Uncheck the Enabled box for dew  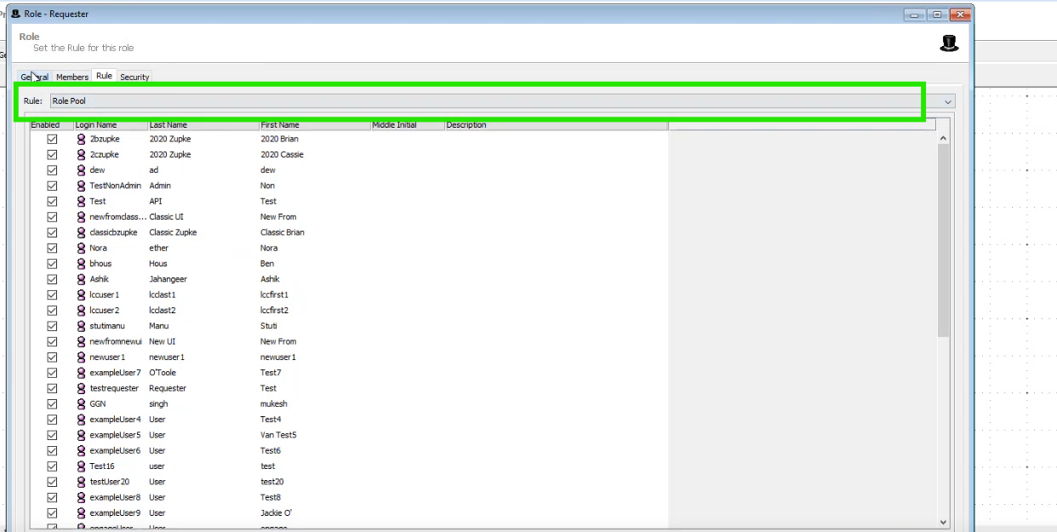pyautogui.click(x=52, y=169)
